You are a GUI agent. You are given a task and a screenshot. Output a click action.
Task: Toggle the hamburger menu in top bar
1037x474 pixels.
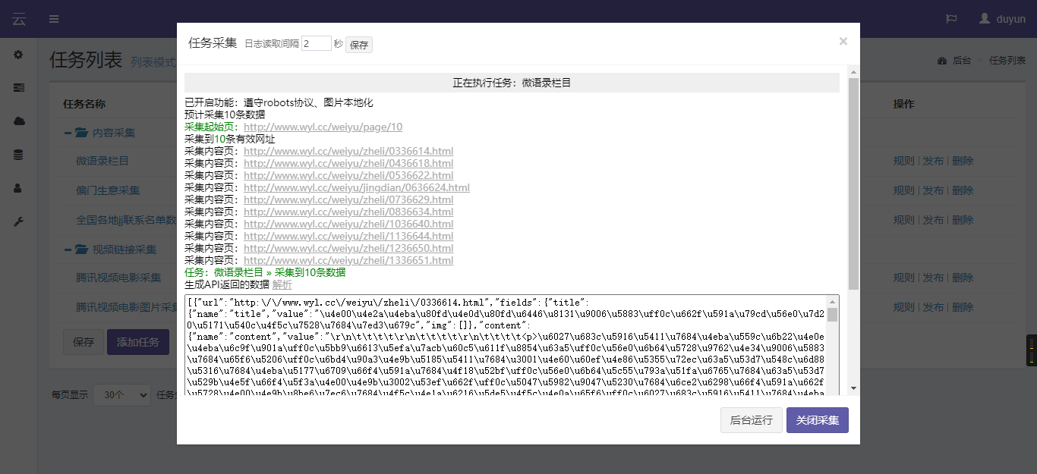[x=54, y=19]
